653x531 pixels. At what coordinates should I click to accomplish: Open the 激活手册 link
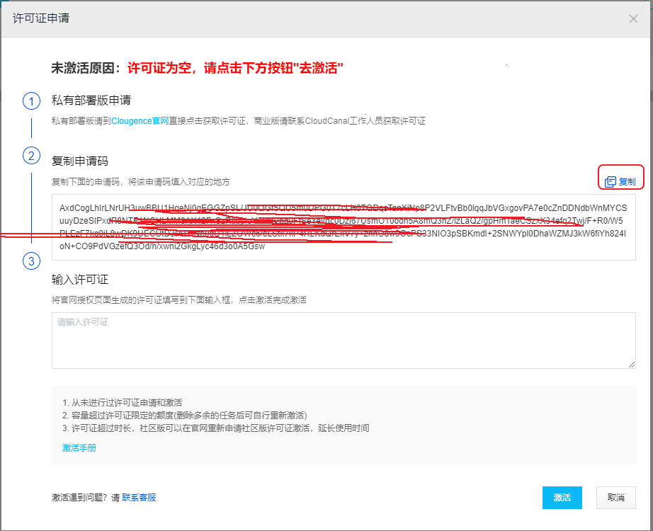click(79, 447)
